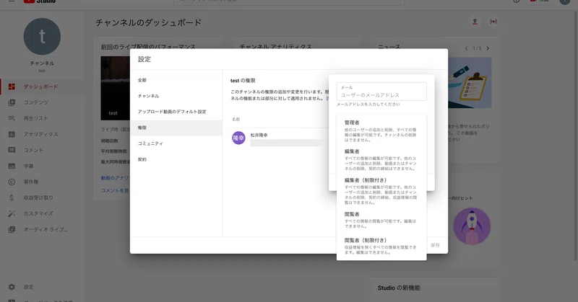Open the Customize (カスタマイズ) wand icon
Screen dimensions: 578x302
pyautogui.click(x=12, y=214)
